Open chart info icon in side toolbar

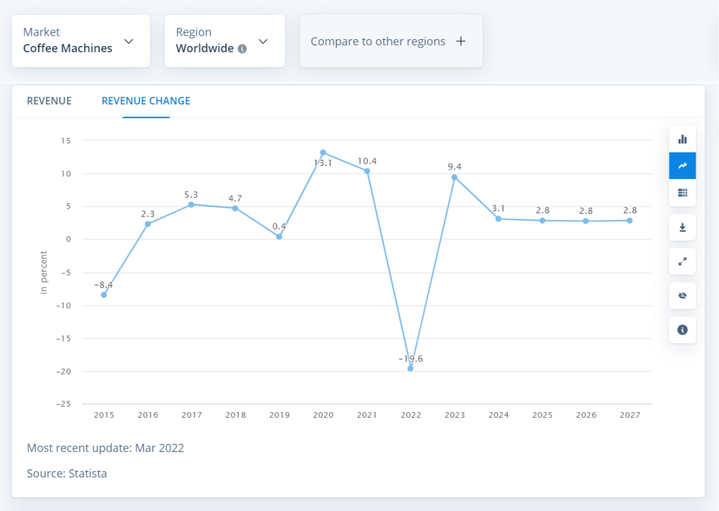[682, 330]
